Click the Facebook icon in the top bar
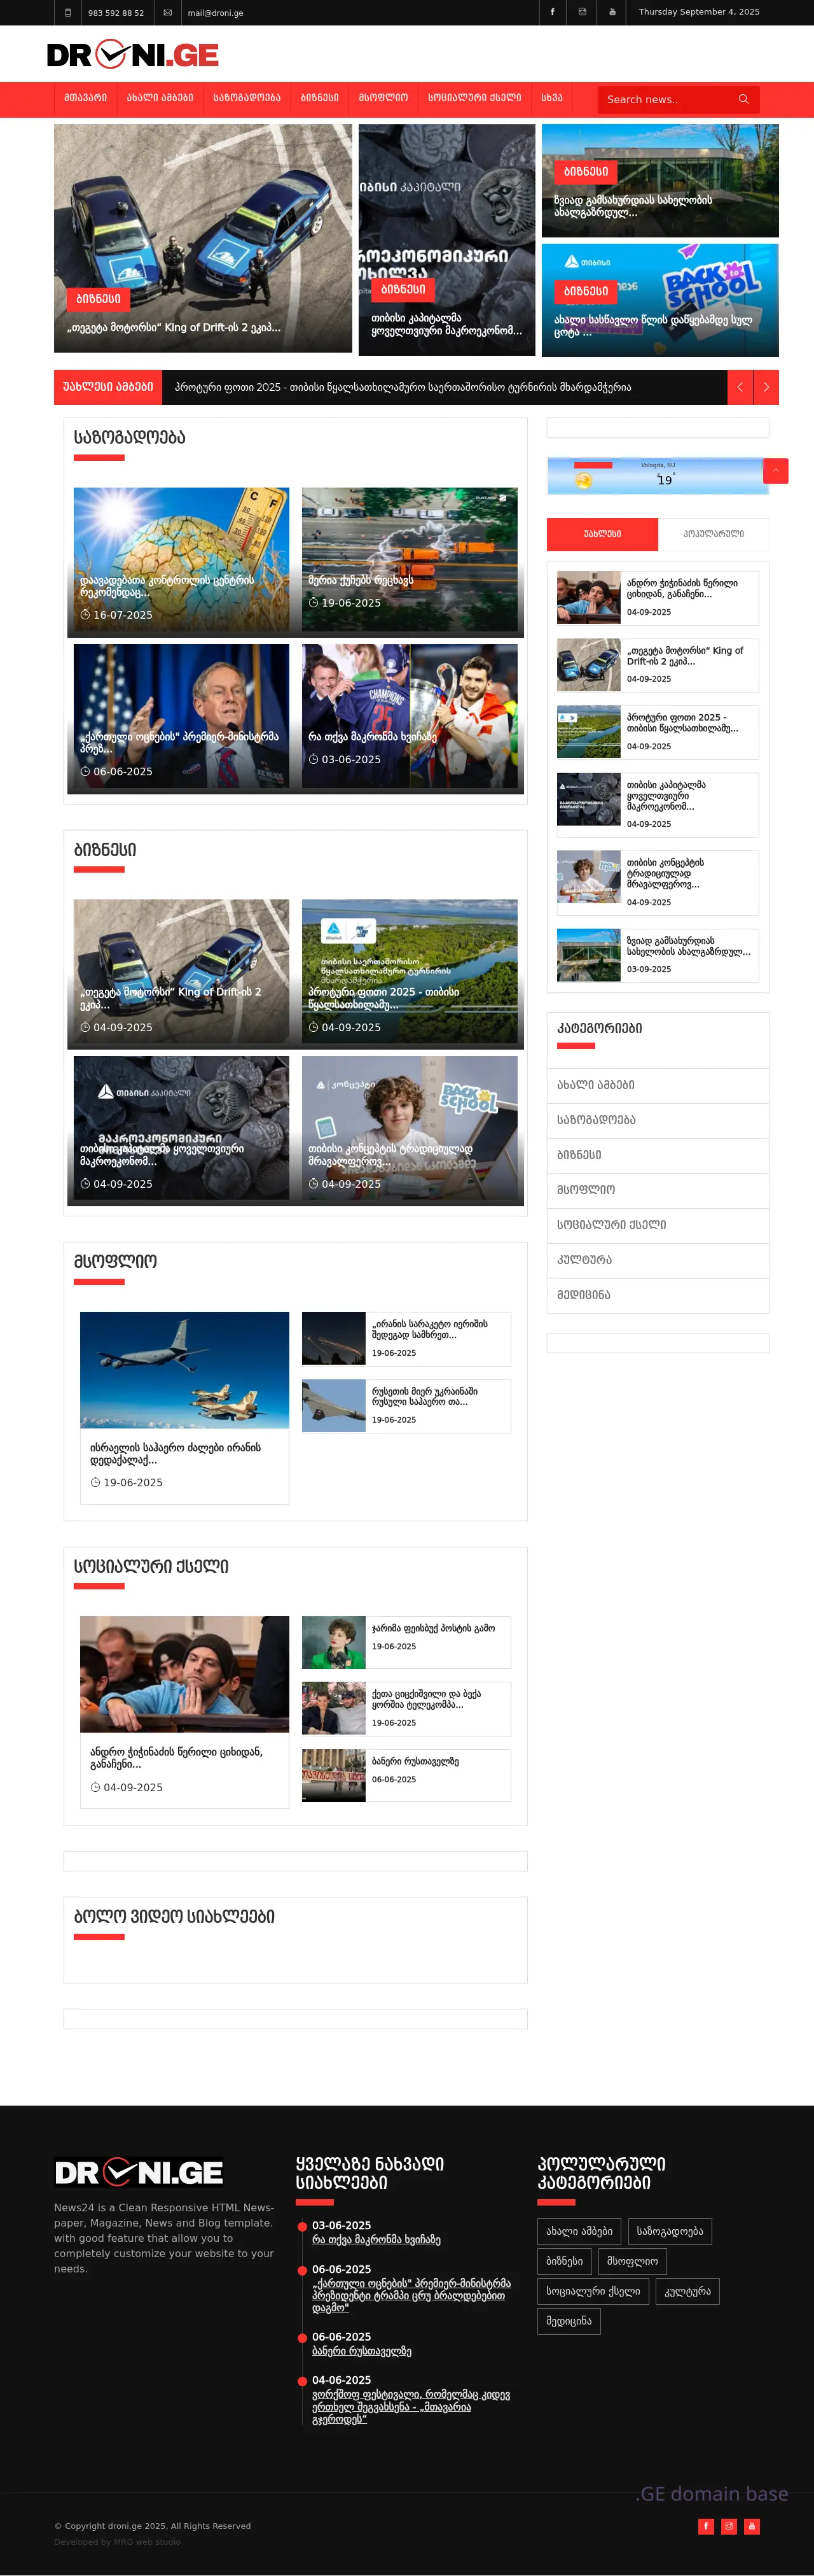The image size is (814, 2576). point(553,12)
